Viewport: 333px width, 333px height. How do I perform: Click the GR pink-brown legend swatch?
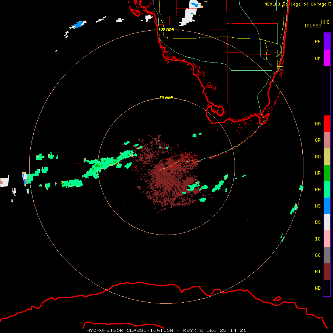(x=327, y=140)
